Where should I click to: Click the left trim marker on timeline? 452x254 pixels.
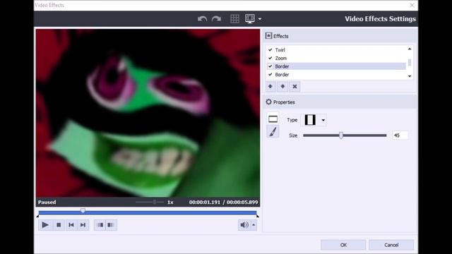coord(37,216)
